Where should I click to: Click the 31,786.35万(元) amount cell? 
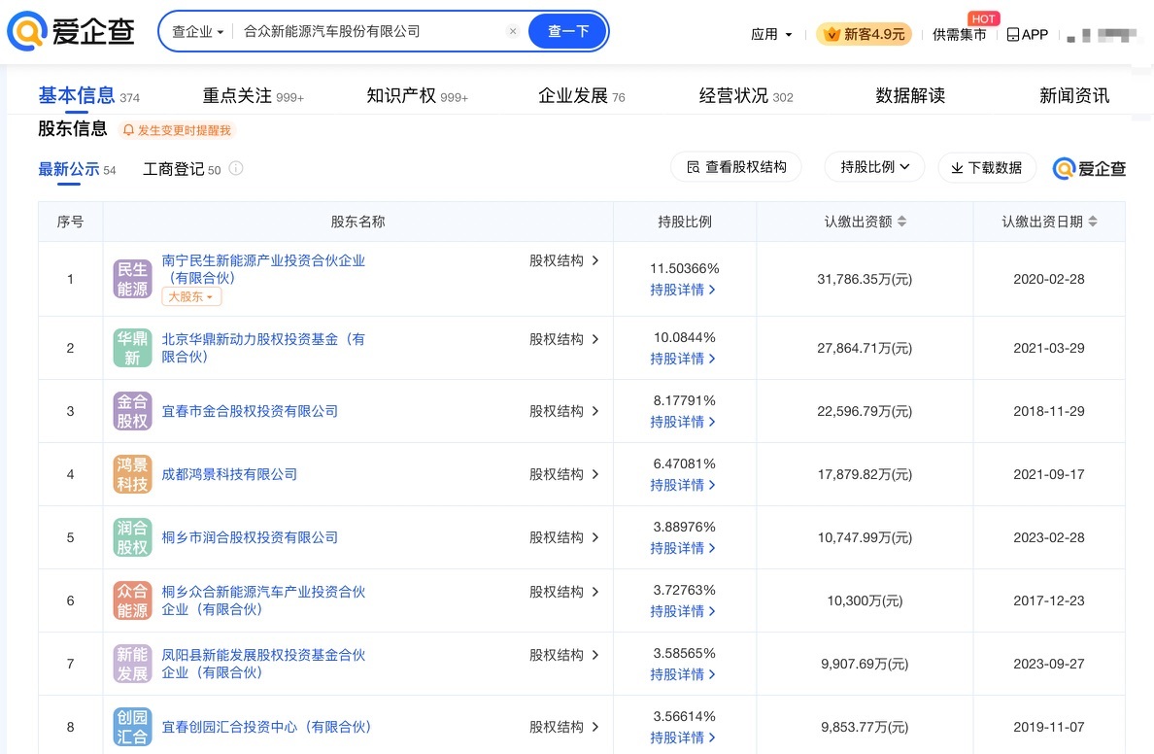[865, 279]
